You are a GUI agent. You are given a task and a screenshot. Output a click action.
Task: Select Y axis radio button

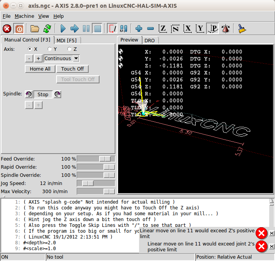click(x=50, y=49)
